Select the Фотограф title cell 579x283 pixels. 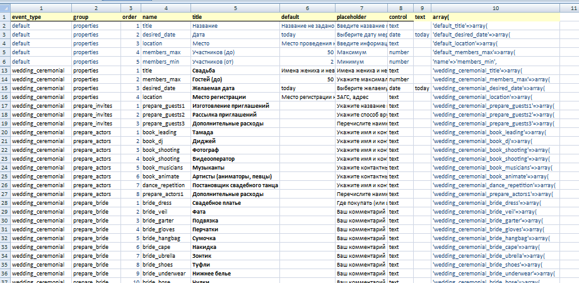[x=235, y=150]
